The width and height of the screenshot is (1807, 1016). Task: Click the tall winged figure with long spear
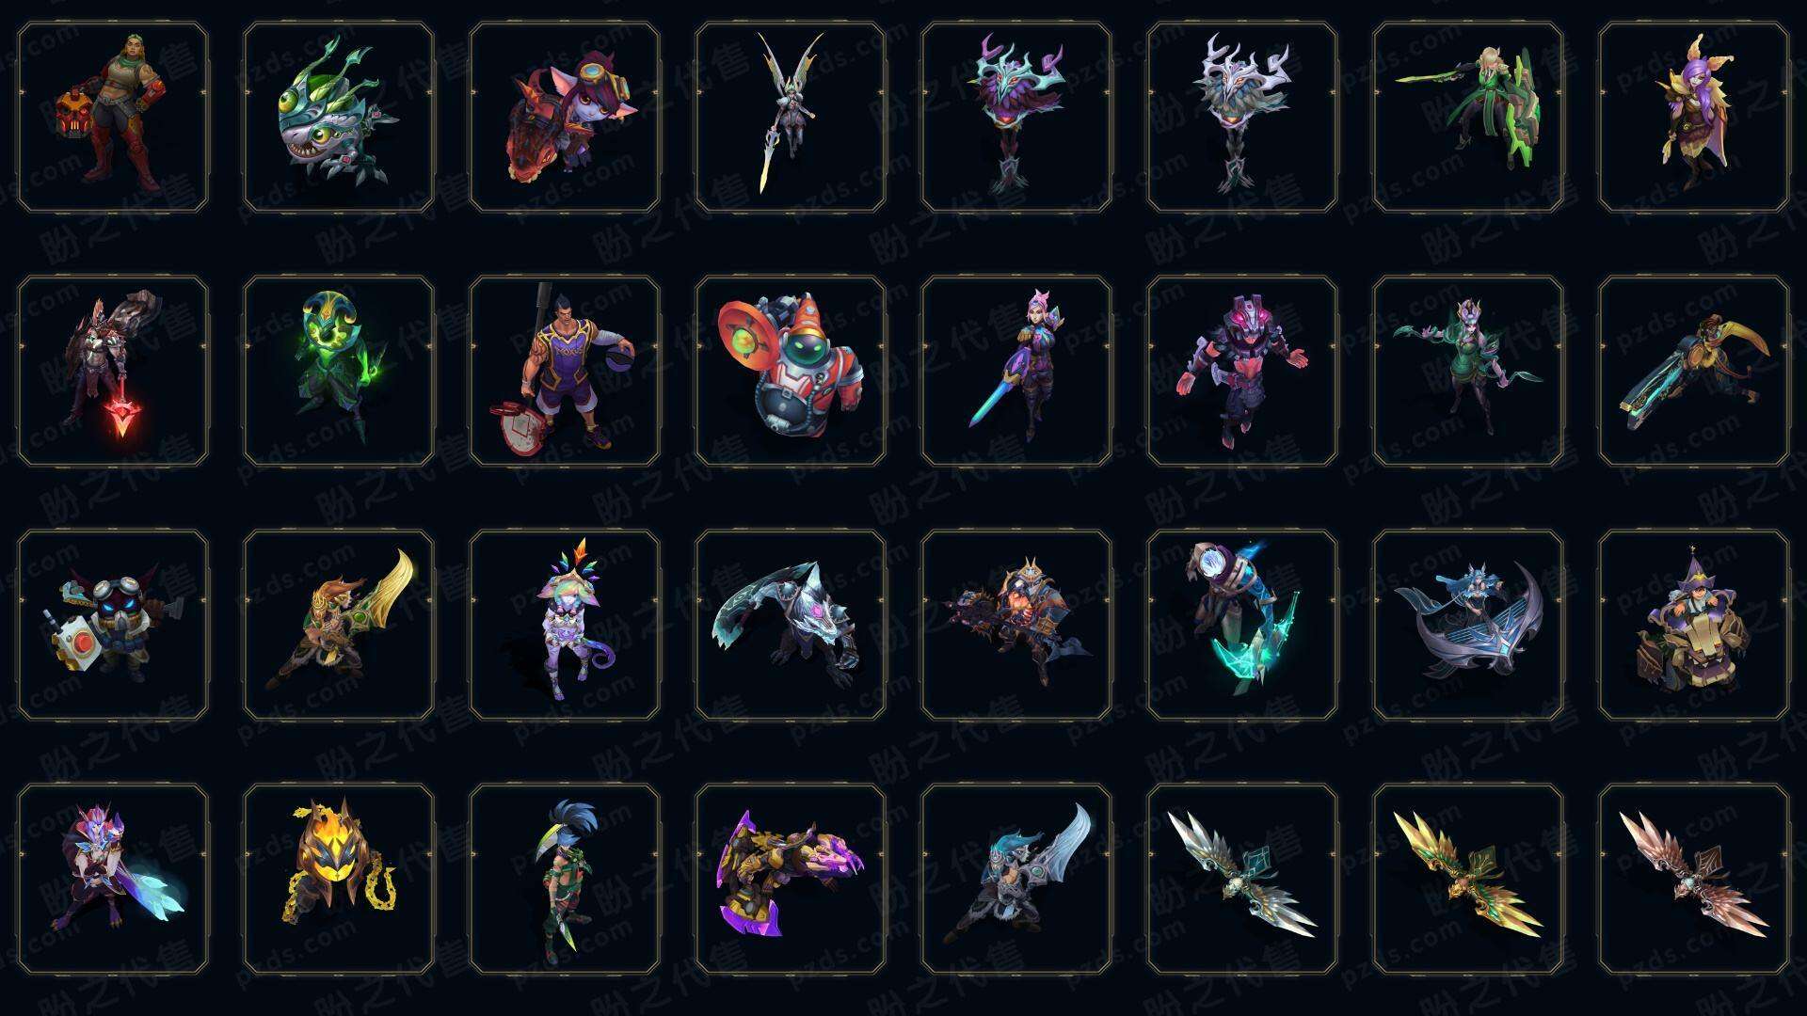tap(791, 118)
